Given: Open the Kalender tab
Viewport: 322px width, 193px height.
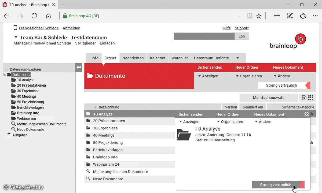Looking at the screenshot, I should tap(158, 58).
